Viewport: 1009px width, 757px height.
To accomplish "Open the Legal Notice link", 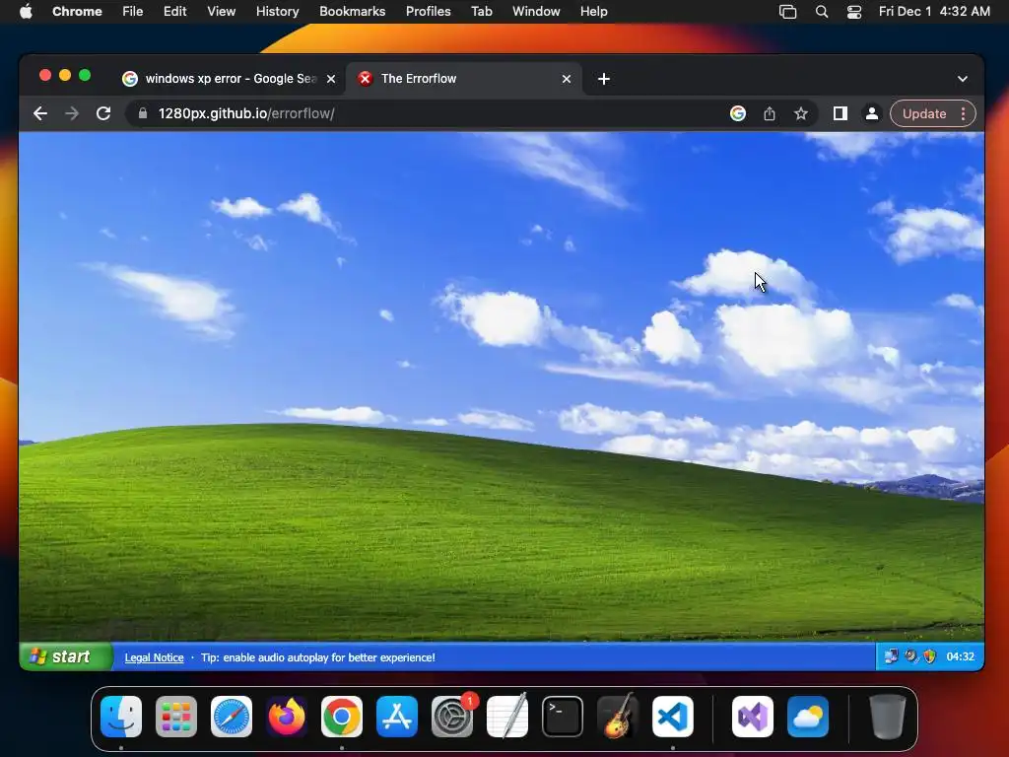I will click(154, 657).
